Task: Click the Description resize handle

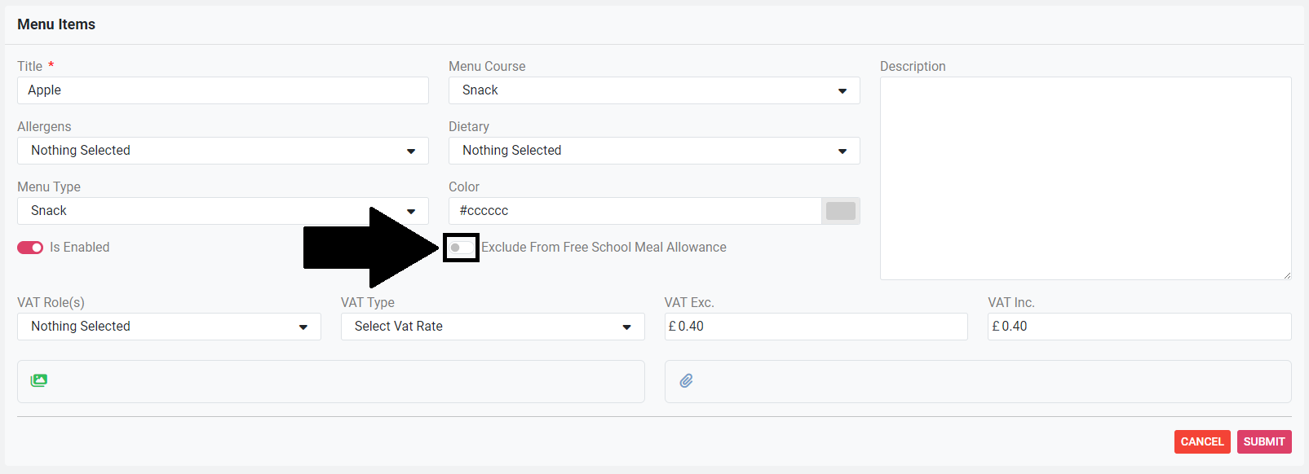Action: click(x=1287, y=275)
